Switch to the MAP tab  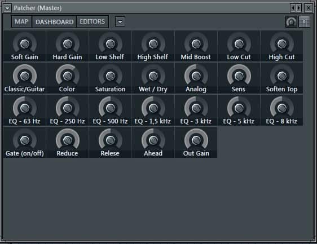[x=21, y=21]
